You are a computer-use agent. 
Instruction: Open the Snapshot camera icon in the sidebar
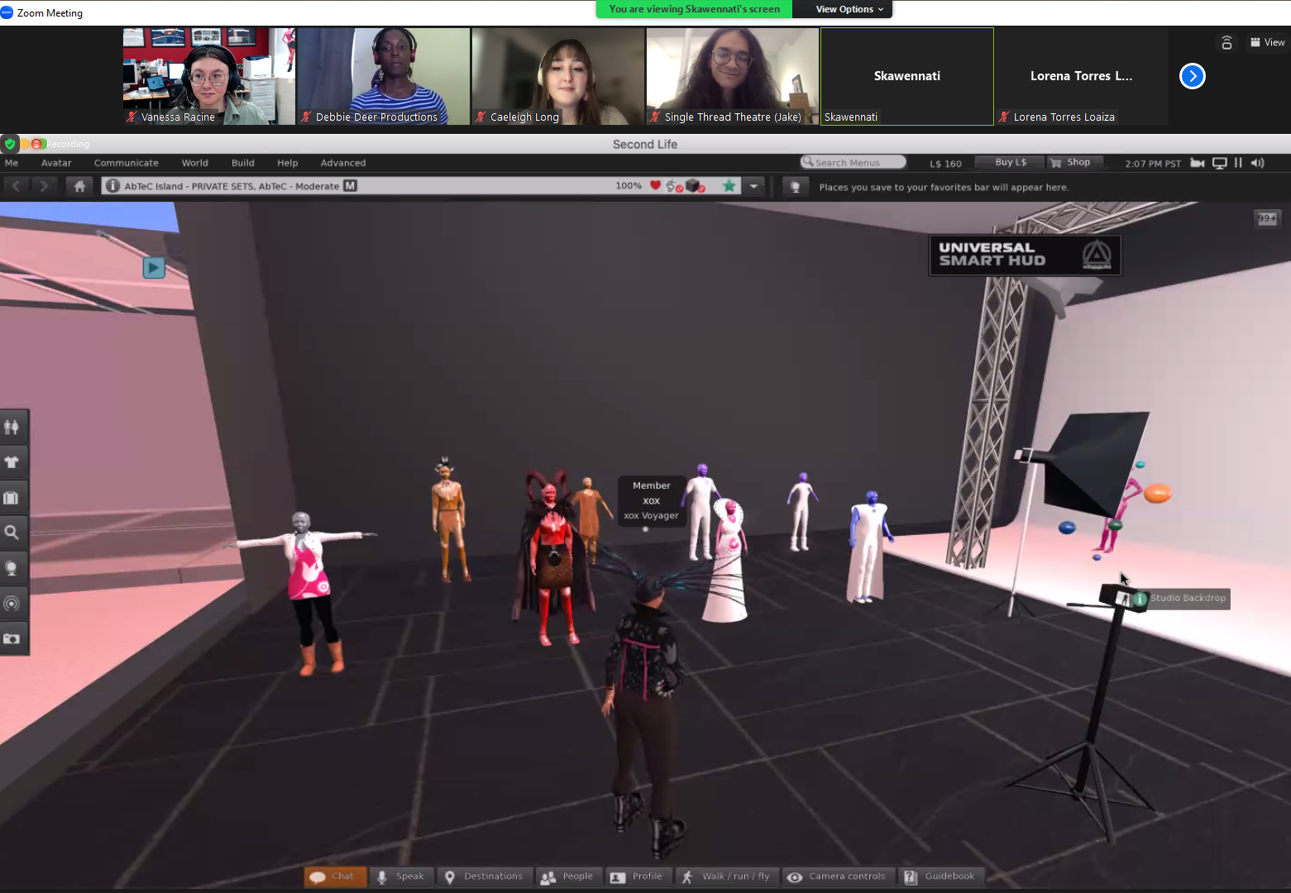click(x=12, y=638)
